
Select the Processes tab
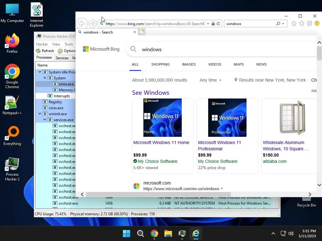44,58
